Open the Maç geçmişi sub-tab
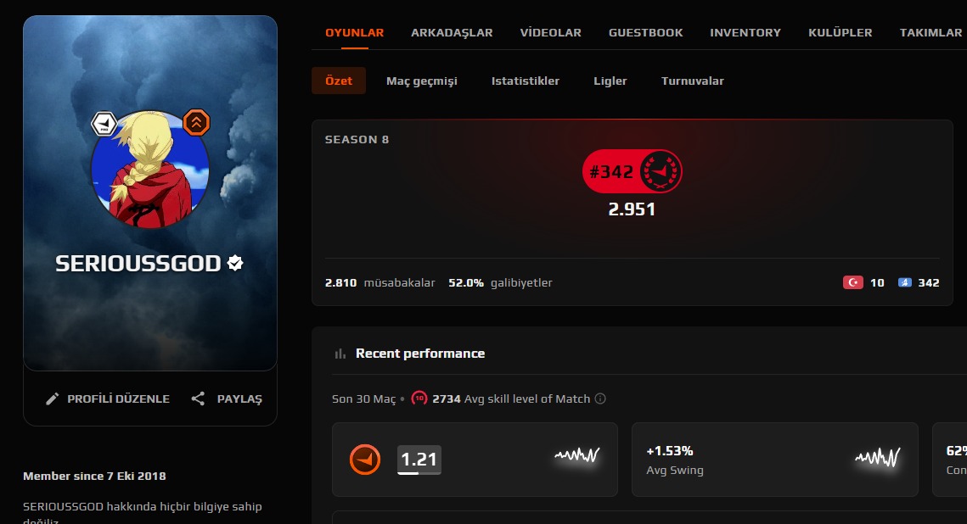Viewport: 967px width, 524px height. pyautogui.click(x=422, y=81)
